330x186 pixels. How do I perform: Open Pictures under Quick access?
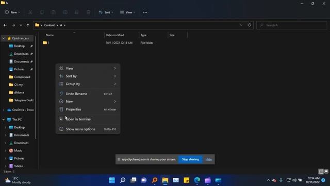click(x=19, y=69)
